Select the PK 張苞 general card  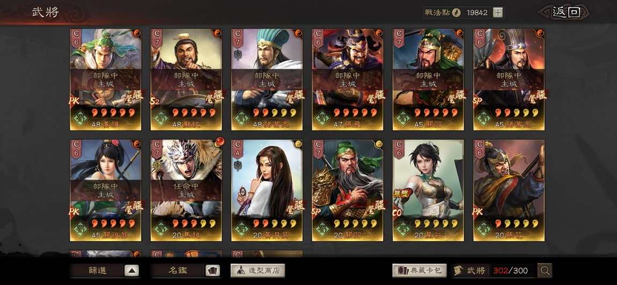(509, 190)
